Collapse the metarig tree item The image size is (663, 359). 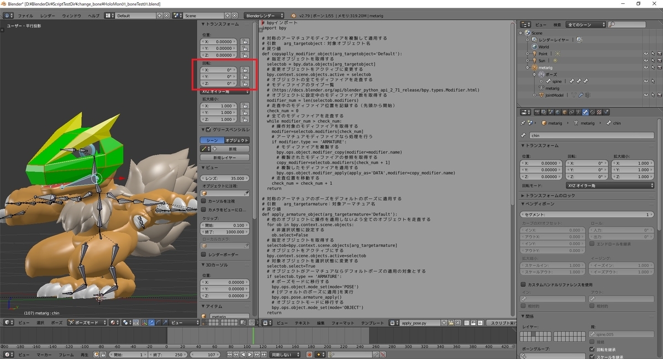pos(528,67)
